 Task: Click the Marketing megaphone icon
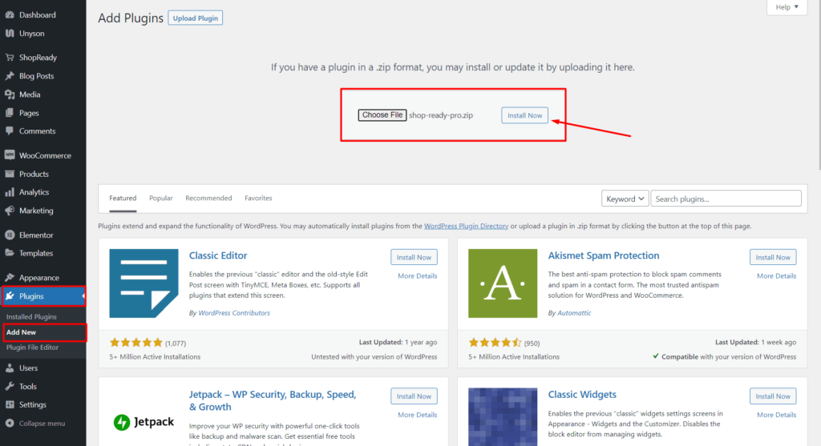click(x=10, y=211)
